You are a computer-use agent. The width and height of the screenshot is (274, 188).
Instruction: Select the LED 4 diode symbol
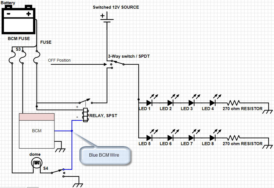click(212, 103)
